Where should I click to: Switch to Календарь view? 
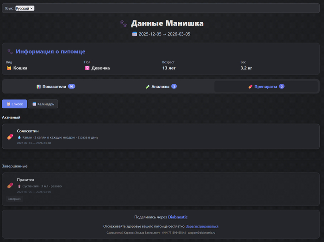(43, 104)
